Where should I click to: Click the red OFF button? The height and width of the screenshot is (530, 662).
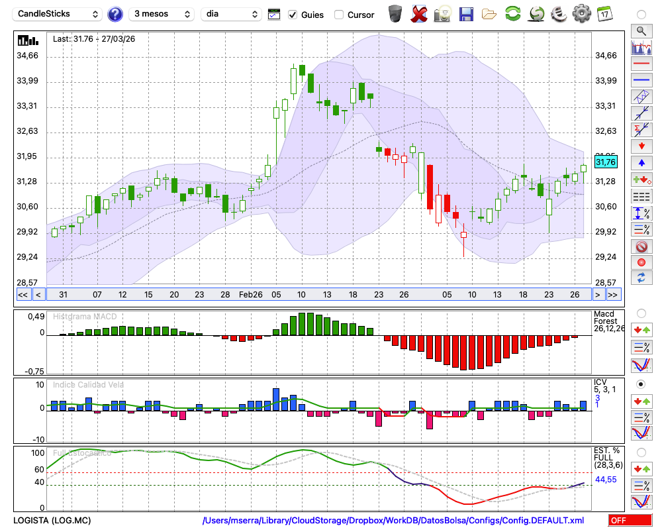pyautogui.click(x=630, y=521)
